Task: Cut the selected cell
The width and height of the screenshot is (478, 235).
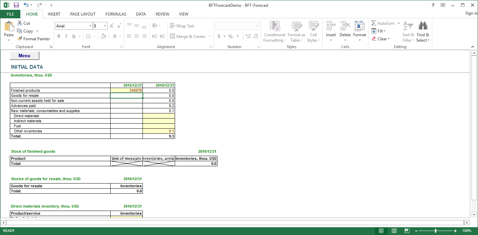Action: [x=23, y=23]
